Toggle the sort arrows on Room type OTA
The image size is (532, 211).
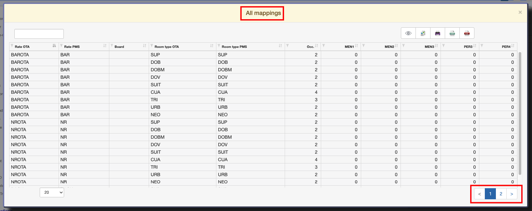point(212,46)
